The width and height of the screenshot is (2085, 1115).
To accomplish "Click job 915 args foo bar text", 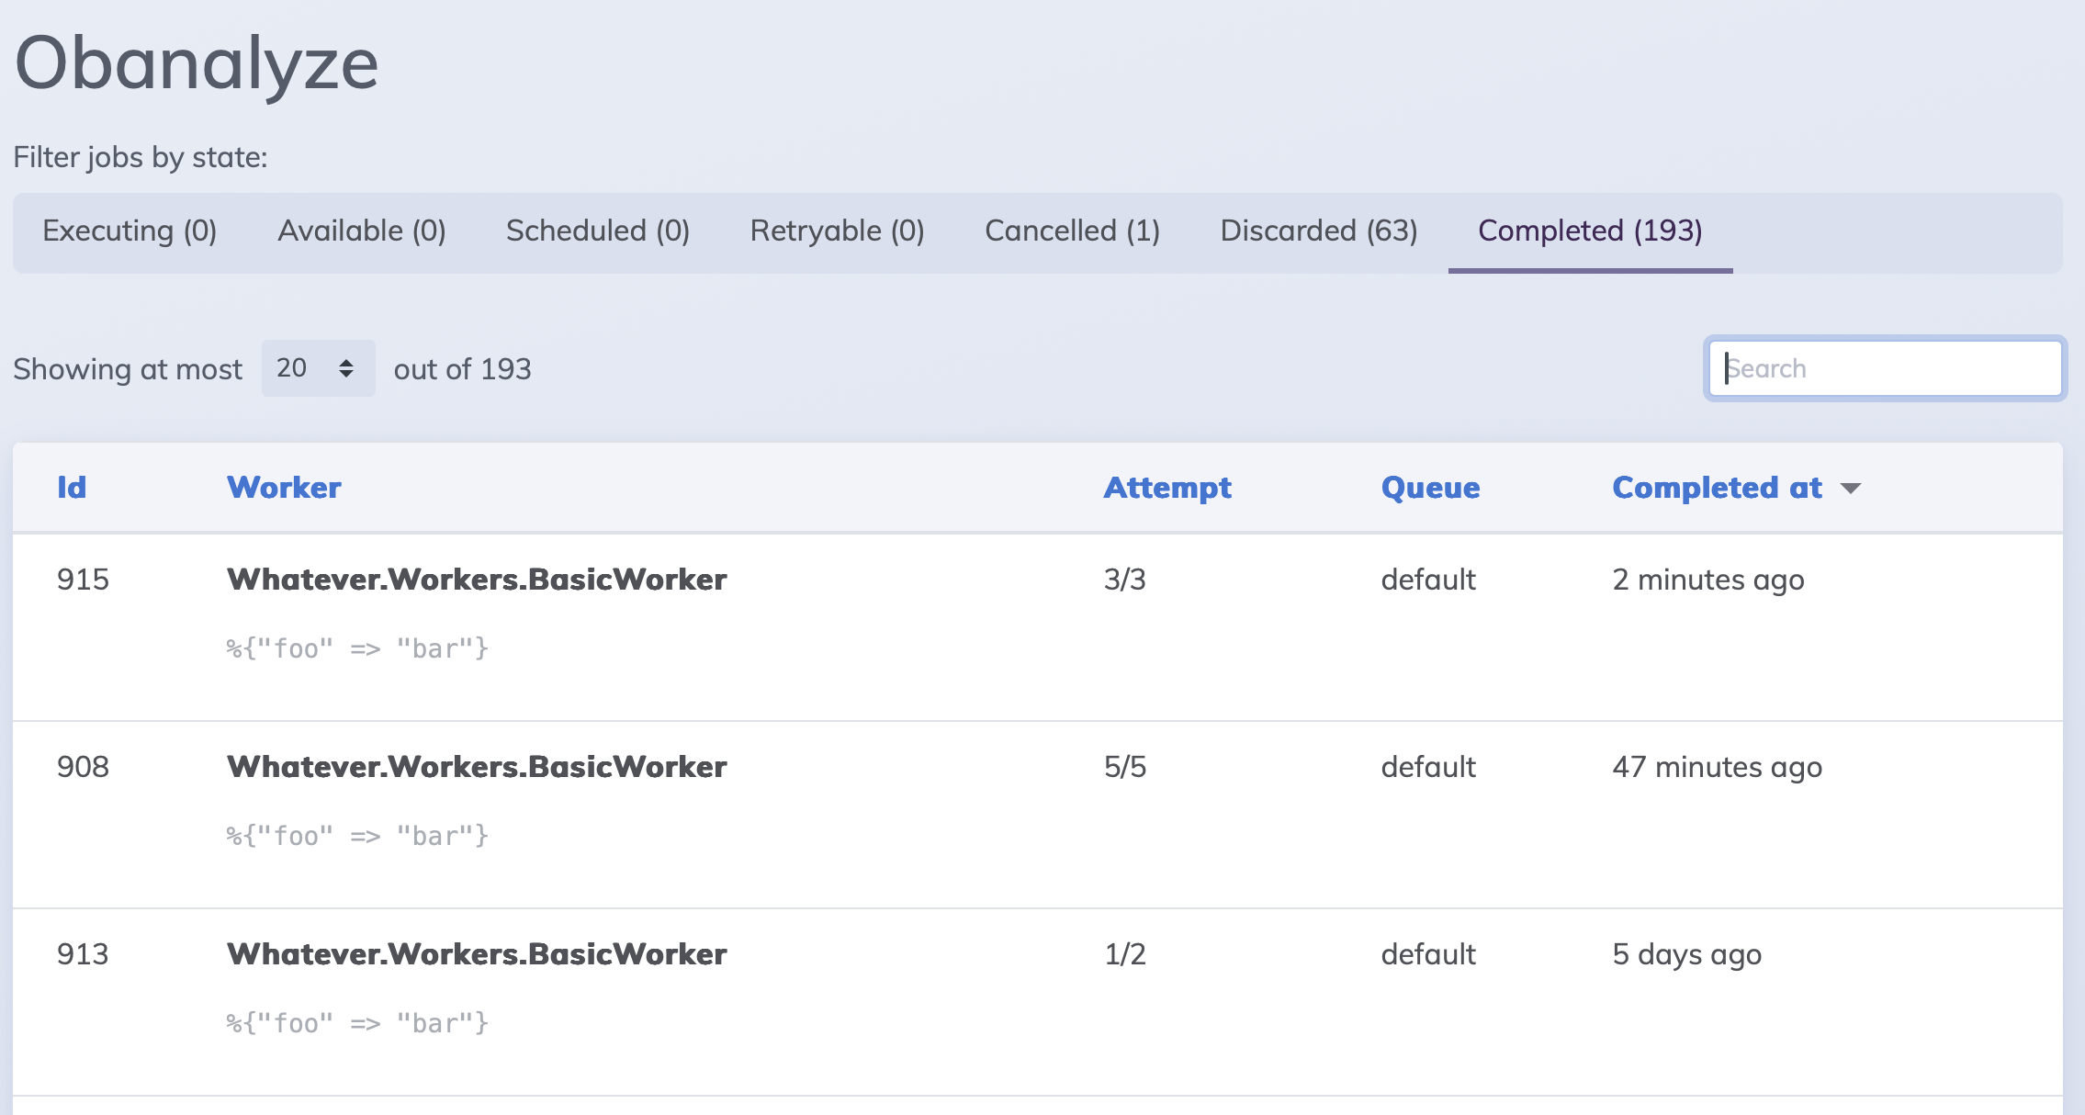I will pyautogui.click(x=357, y=649).
